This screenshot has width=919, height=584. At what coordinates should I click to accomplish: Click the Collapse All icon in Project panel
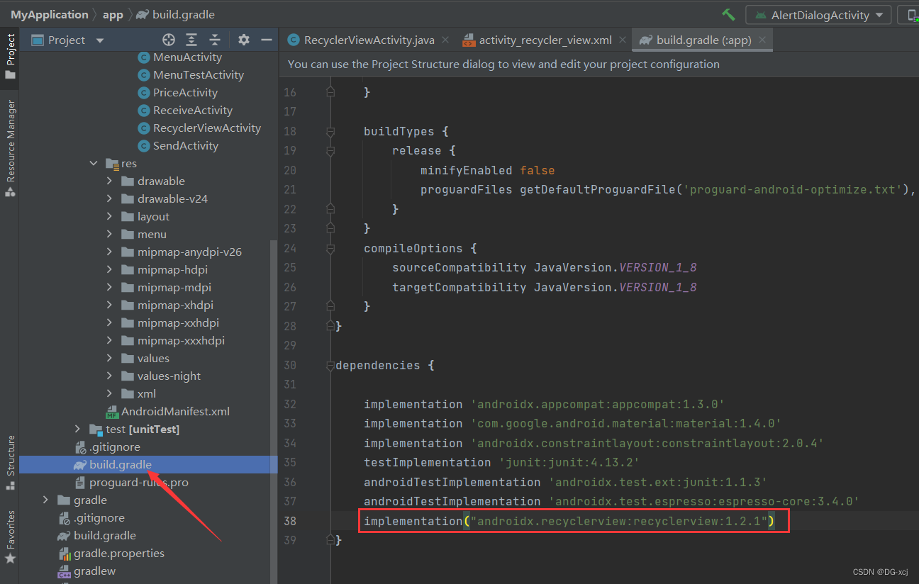pyautogui.click(x=215, y=40)
